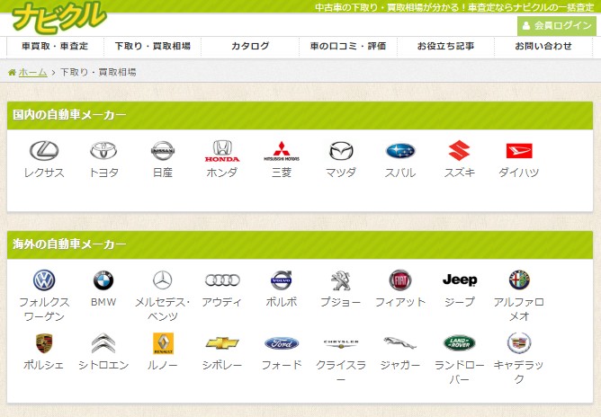This screenshot has width=601, height=417.
Task: Choose the Citroen chevrons logo
Action: pyautogui.click(x=103, y=343)
